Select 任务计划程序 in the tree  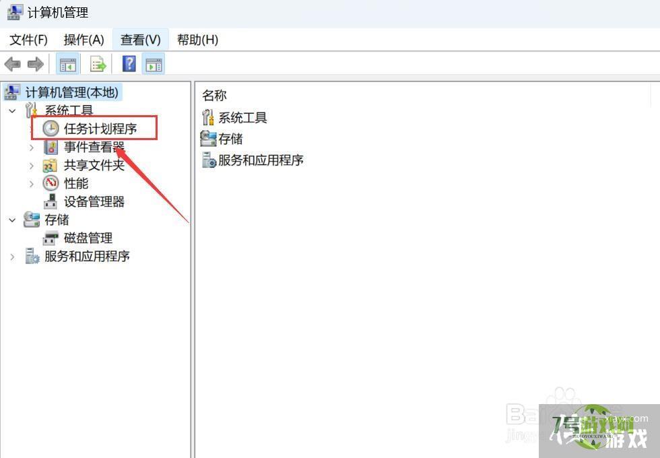[x=100, y=129]
